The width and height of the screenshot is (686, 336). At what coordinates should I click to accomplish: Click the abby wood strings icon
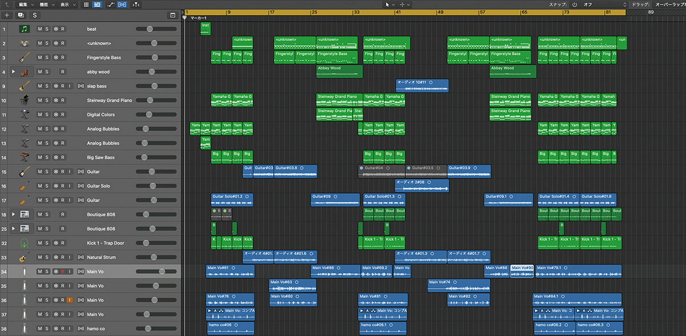tap(24, 72)
